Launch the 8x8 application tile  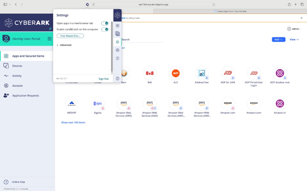point(150,73)
